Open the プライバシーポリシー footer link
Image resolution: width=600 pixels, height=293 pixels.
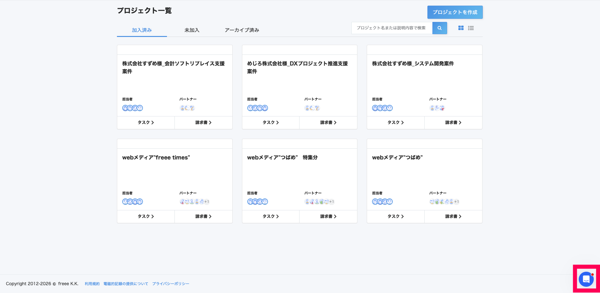(171, 284)
